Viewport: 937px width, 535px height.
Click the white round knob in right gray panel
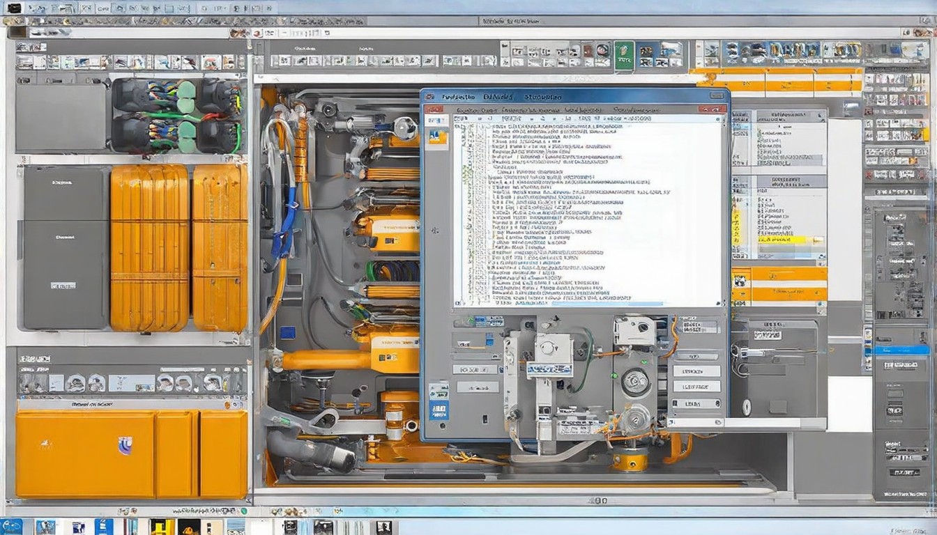tap(747, 408)
